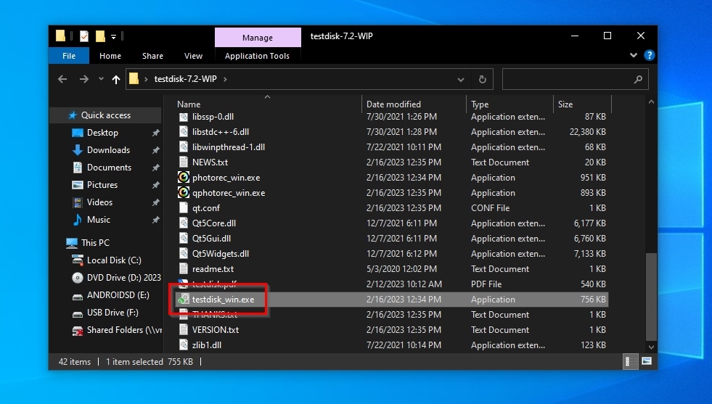Click the Downloads arrow icon in sidebar
Image resolution: width=712 pixels, height=404 pixels.
pos(78,150)
